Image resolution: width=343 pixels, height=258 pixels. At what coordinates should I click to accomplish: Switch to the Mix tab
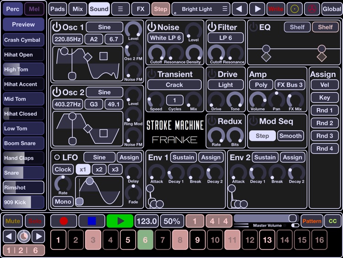tap(78, 9)
